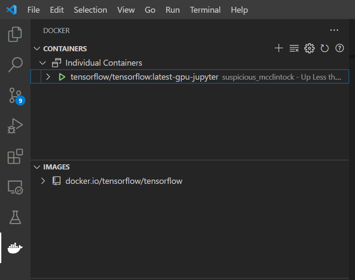Open the Search view in activity bar

coord(15,64)
